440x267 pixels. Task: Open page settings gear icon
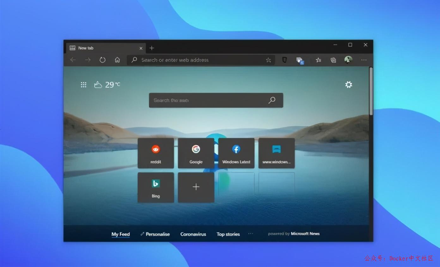point(349,84)
